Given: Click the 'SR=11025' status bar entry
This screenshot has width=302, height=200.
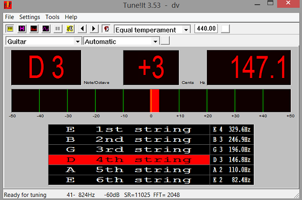Looking at the screenshot, I should pyautogui.click(x=137, y=195).
